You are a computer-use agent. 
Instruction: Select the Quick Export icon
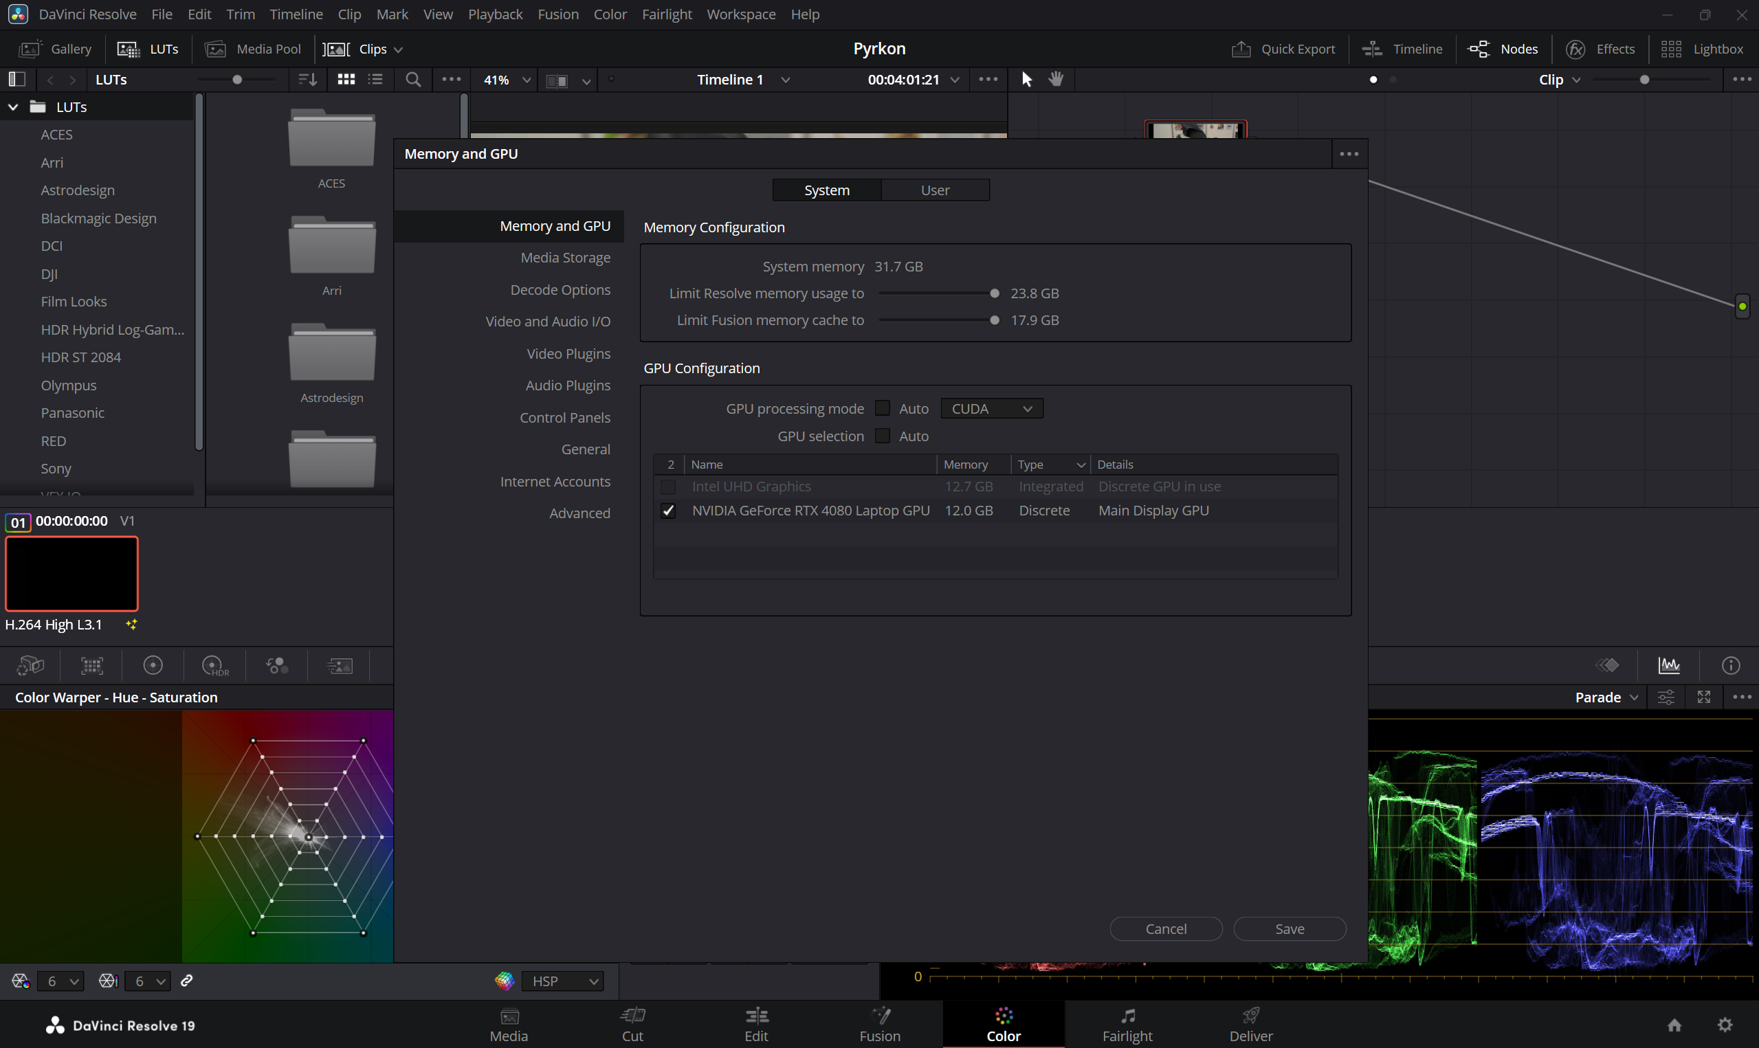click(1240, 49)
